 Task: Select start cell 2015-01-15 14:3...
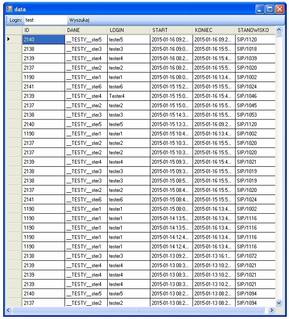click(171, 115)
